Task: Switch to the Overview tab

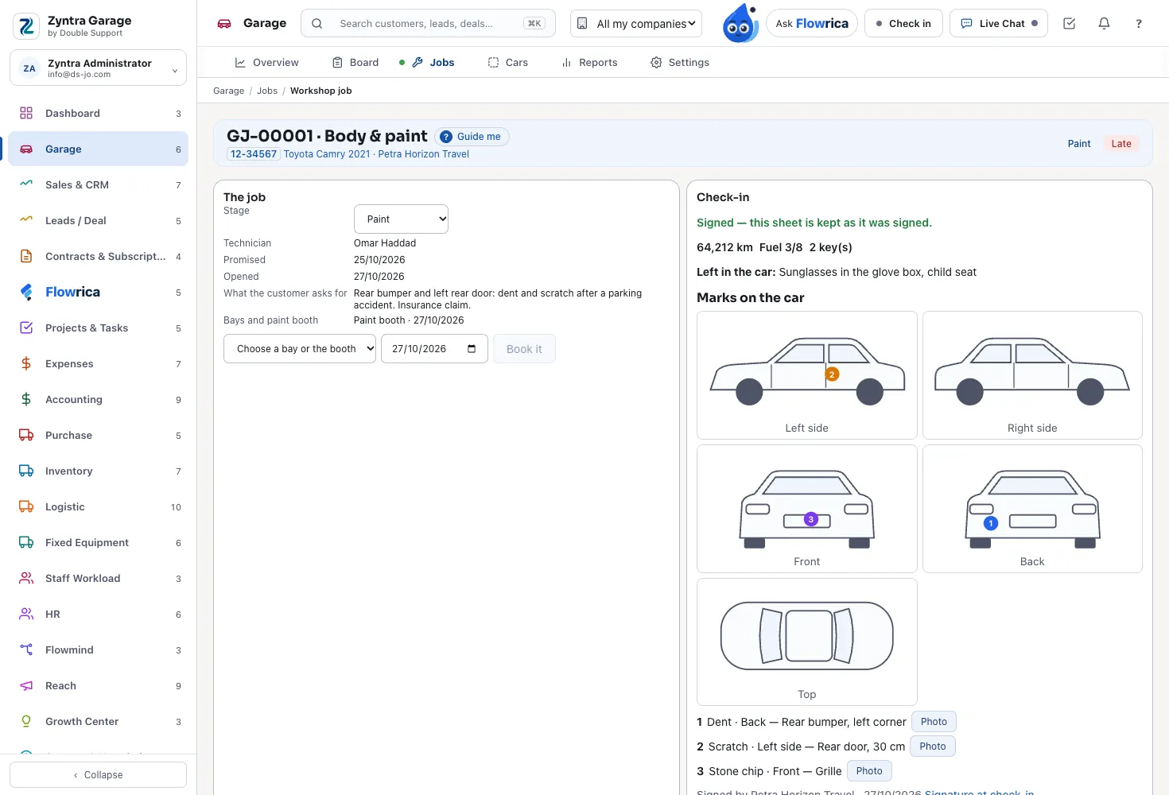Action: point(266,62)
